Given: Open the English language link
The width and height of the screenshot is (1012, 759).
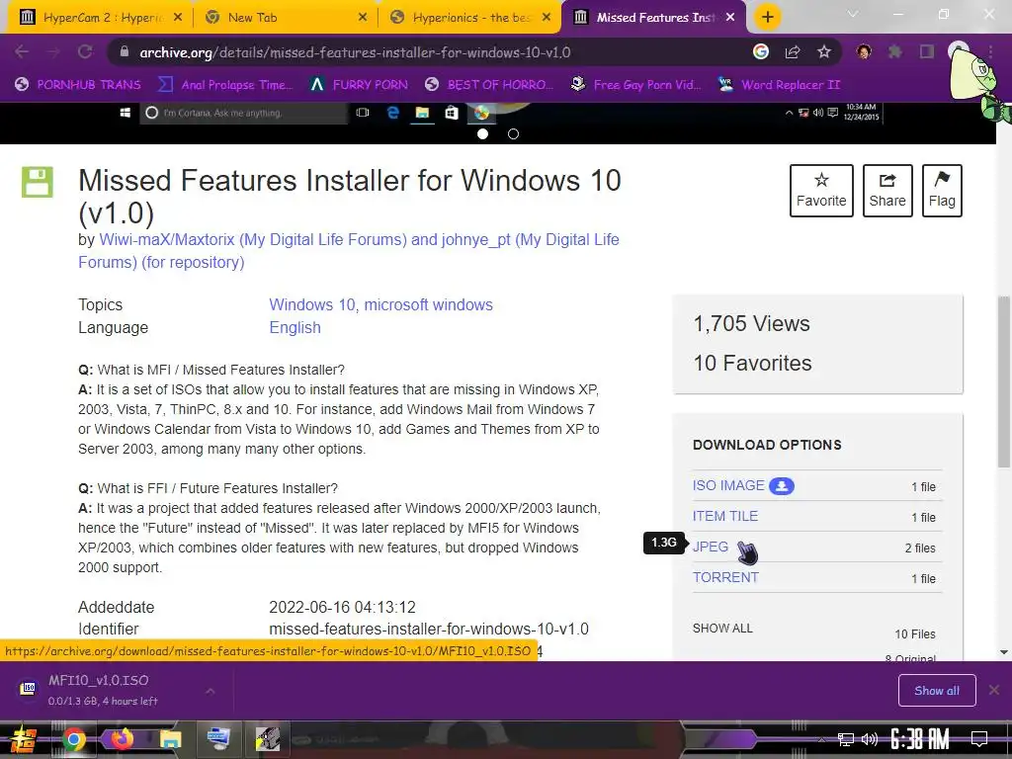Looking at the screenshot, I should pos(295,327).
